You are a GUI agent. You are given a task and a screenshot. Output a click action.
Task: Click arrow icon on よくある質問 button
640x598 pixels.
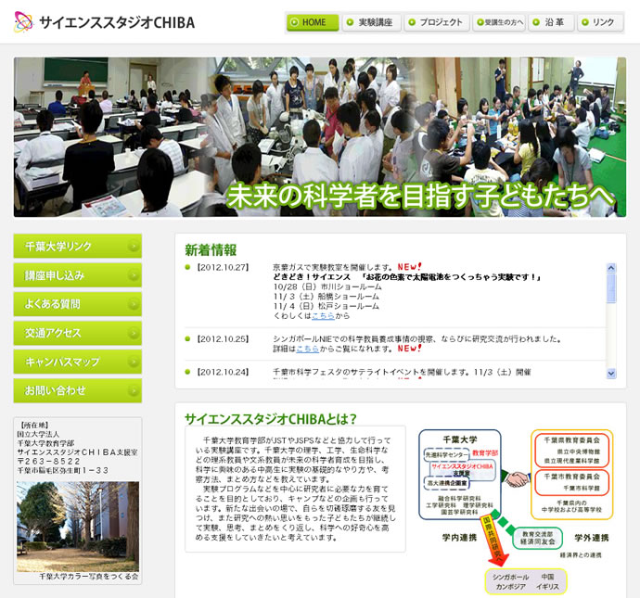134,304
